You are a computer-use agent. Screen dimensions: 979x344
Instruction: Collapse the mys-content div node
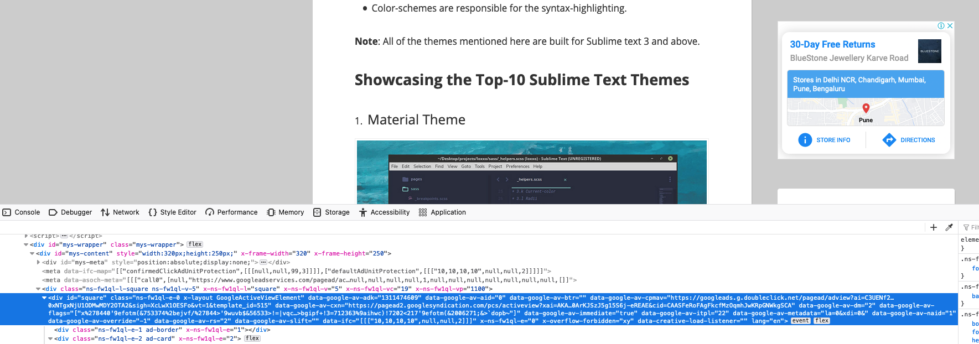(x=32, y=253)
